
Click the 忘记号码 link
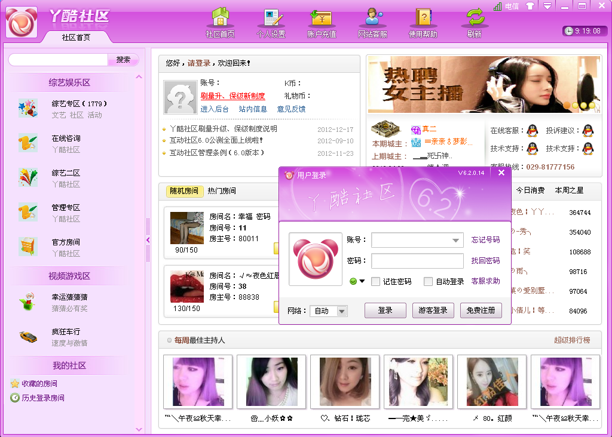tap(485, 240)
